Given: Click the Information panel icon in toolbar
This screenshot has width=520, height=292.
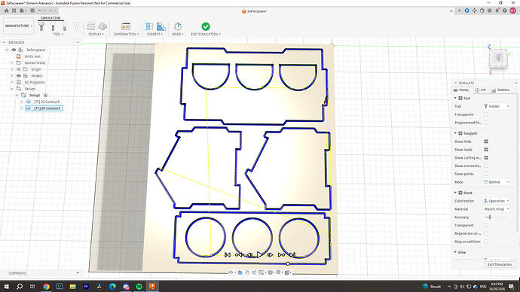Looking at the screenshot, I should [126, 26].
